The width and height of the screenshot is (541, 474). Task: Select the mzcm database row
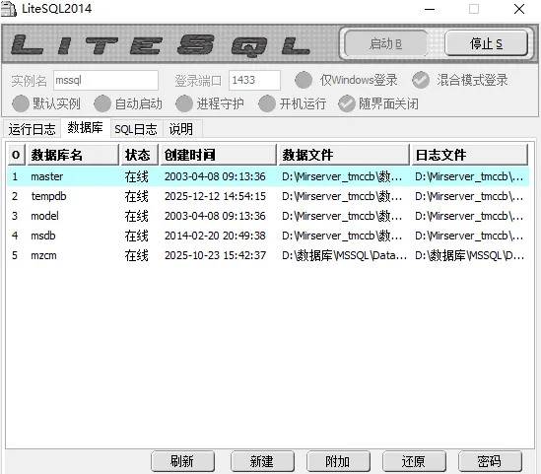click(x=268, y=255)
